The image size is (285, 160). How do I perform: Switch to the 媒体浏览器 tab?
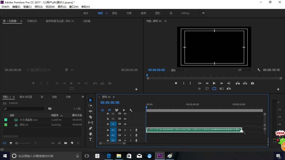pos(26,97)
